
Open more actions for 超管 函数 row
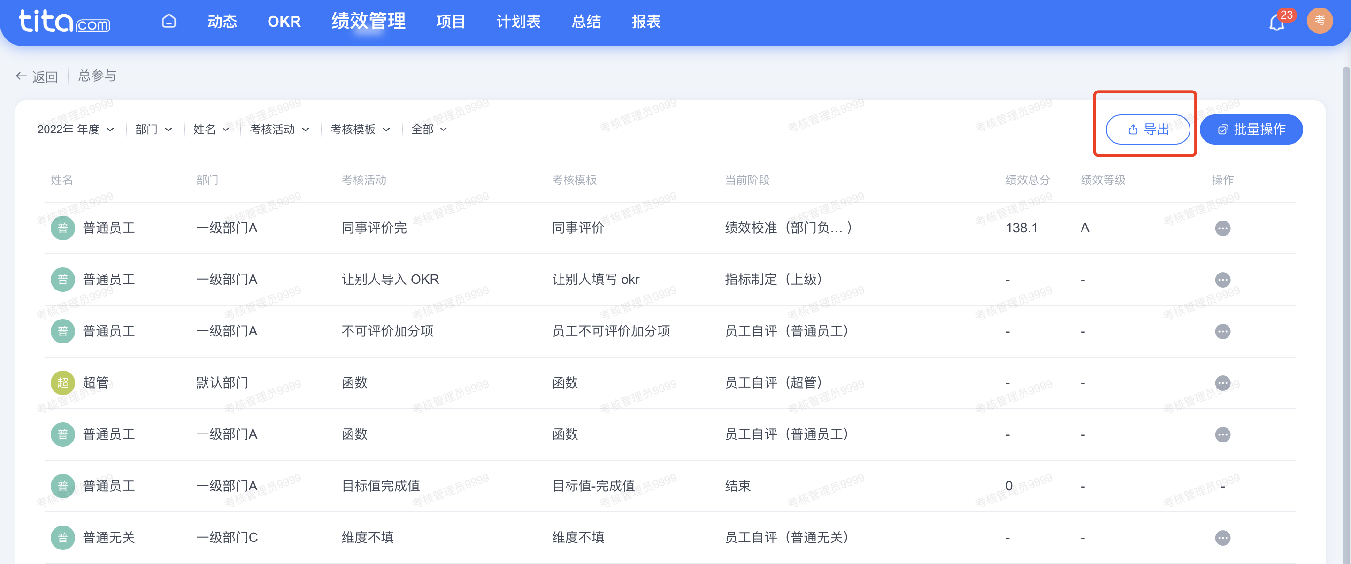(1222, 382)
